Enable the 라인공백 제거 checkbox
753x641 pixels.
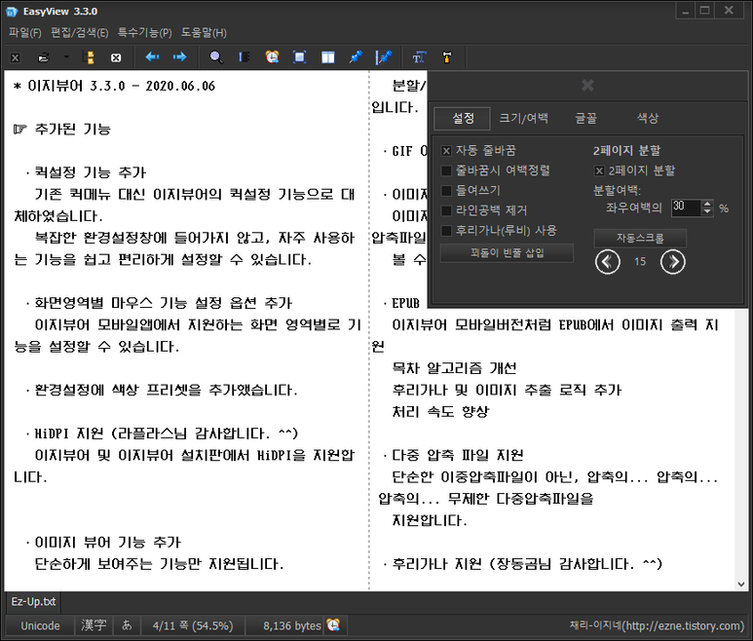tap(446, 210)
